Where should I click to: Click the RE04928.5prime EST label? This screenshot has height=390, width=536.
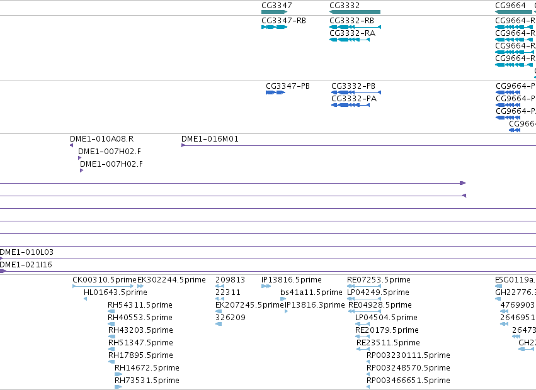pyautogui.click(x=380, y=305)
